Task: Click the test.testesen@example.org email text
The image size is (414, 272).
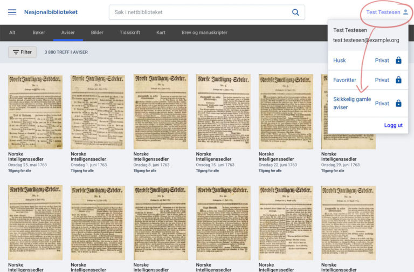Action: (366, 40)
